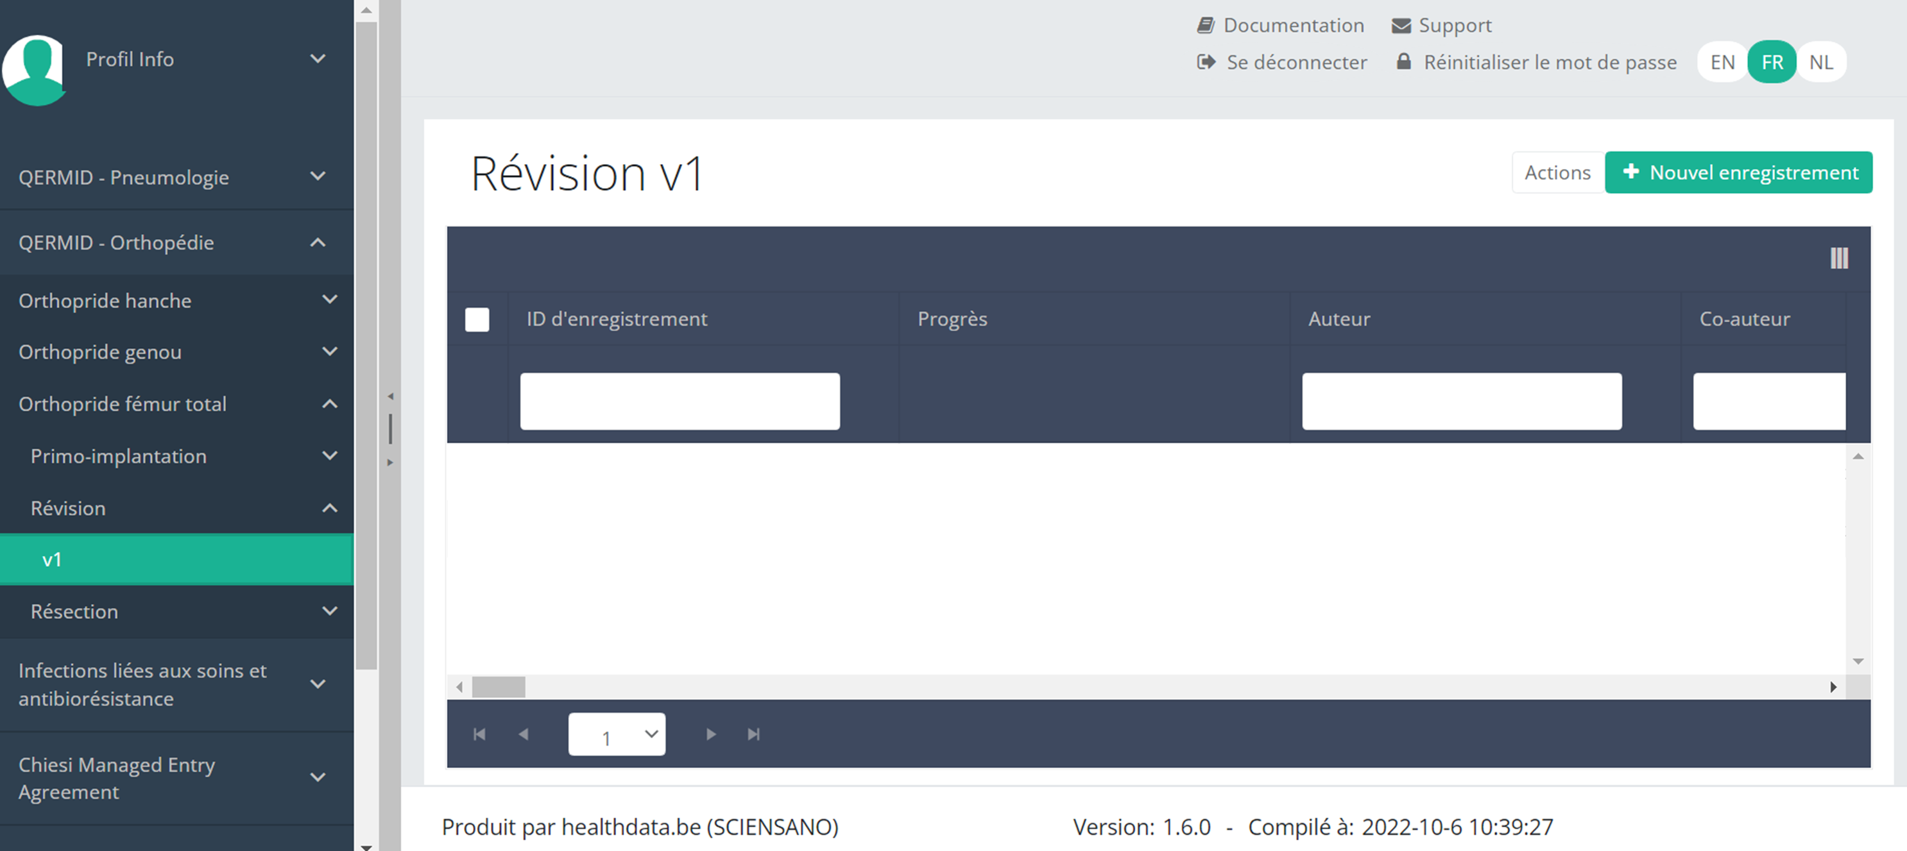Viewport: 1907px width, 851px height.
Task: Click the ID d'enregistrement filter field
Action: (x=679, y=401)
